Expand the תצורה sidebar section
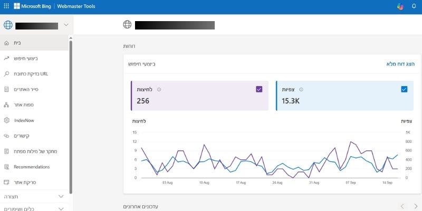This screenshot has width=422, height=211. [61, 197]
